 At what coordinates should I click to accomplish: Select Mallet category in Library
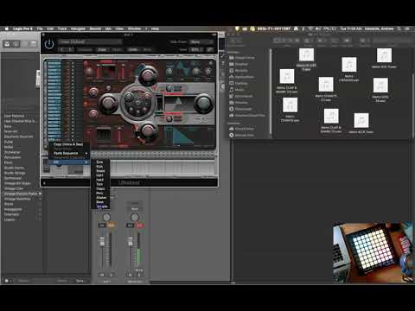pos(9,147)
